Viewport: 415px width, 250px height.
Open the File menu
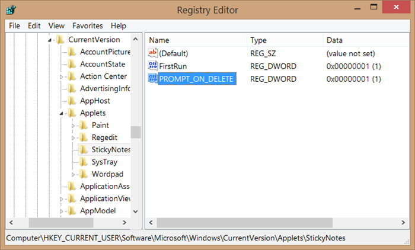coord(14,25)
